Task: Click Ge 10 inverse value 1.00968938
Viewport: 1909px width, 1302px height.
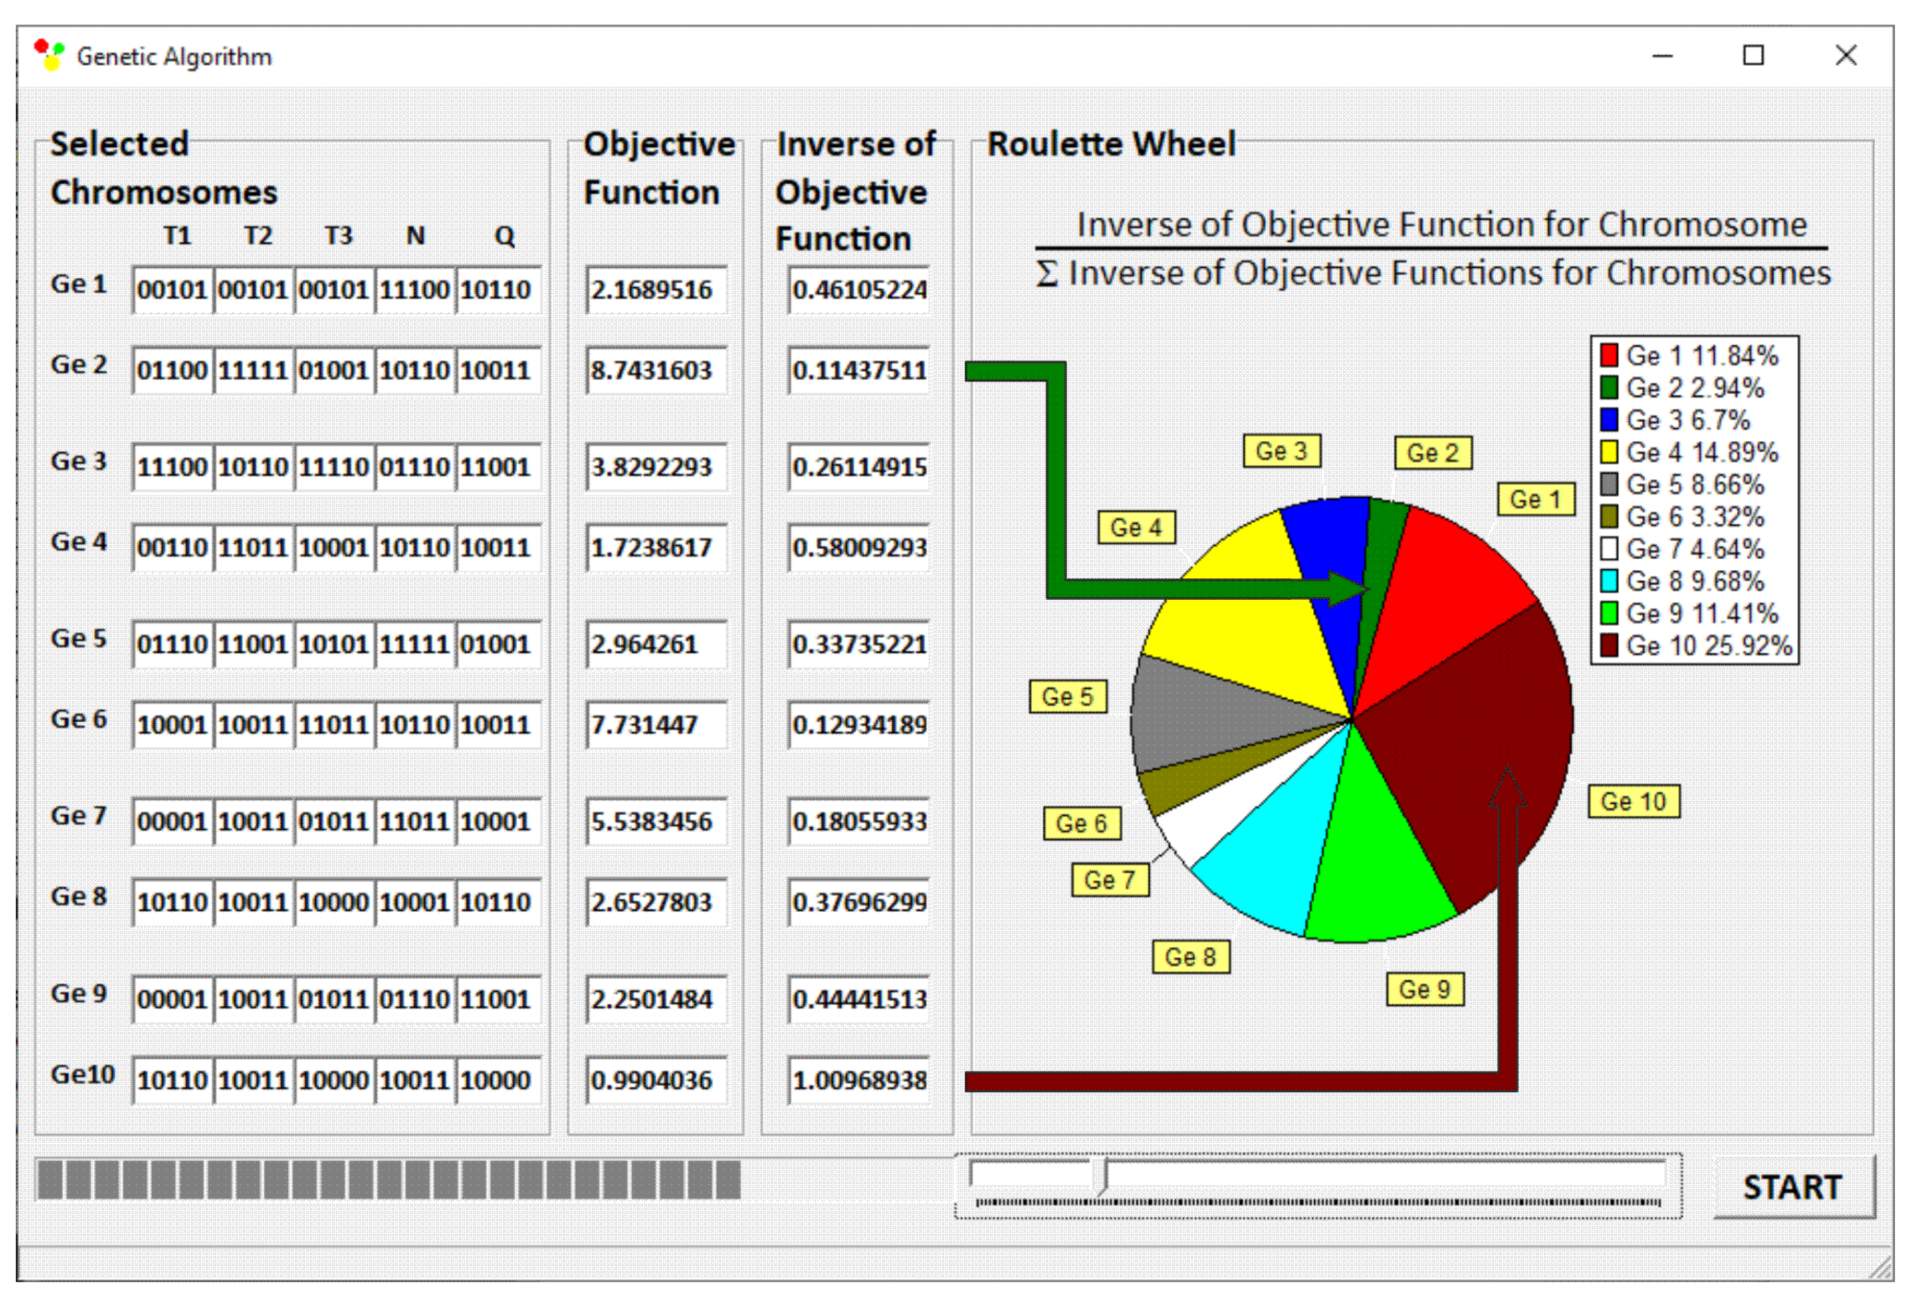Action: pos(859,1080)
